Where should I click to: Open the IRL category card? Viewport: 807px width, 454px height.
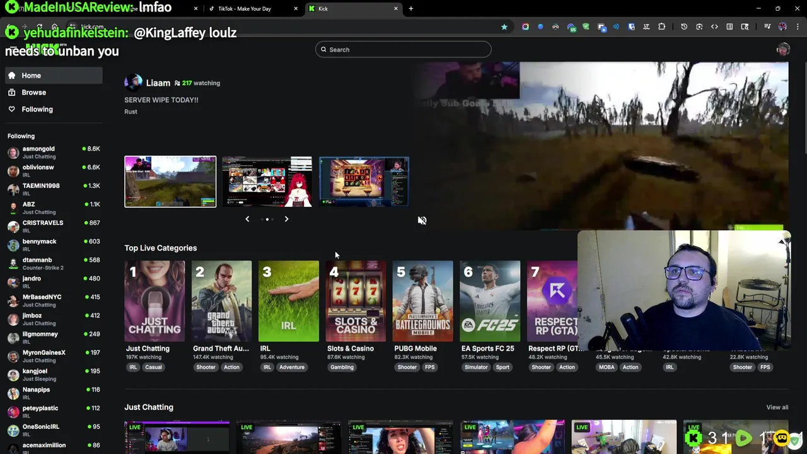pyautogui.click(x=289, y=301)
